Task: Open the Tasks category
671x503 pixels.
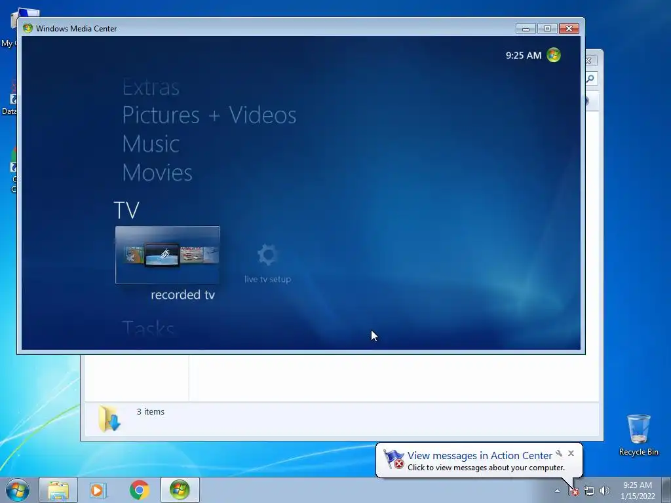Action: tap(148, 329)
